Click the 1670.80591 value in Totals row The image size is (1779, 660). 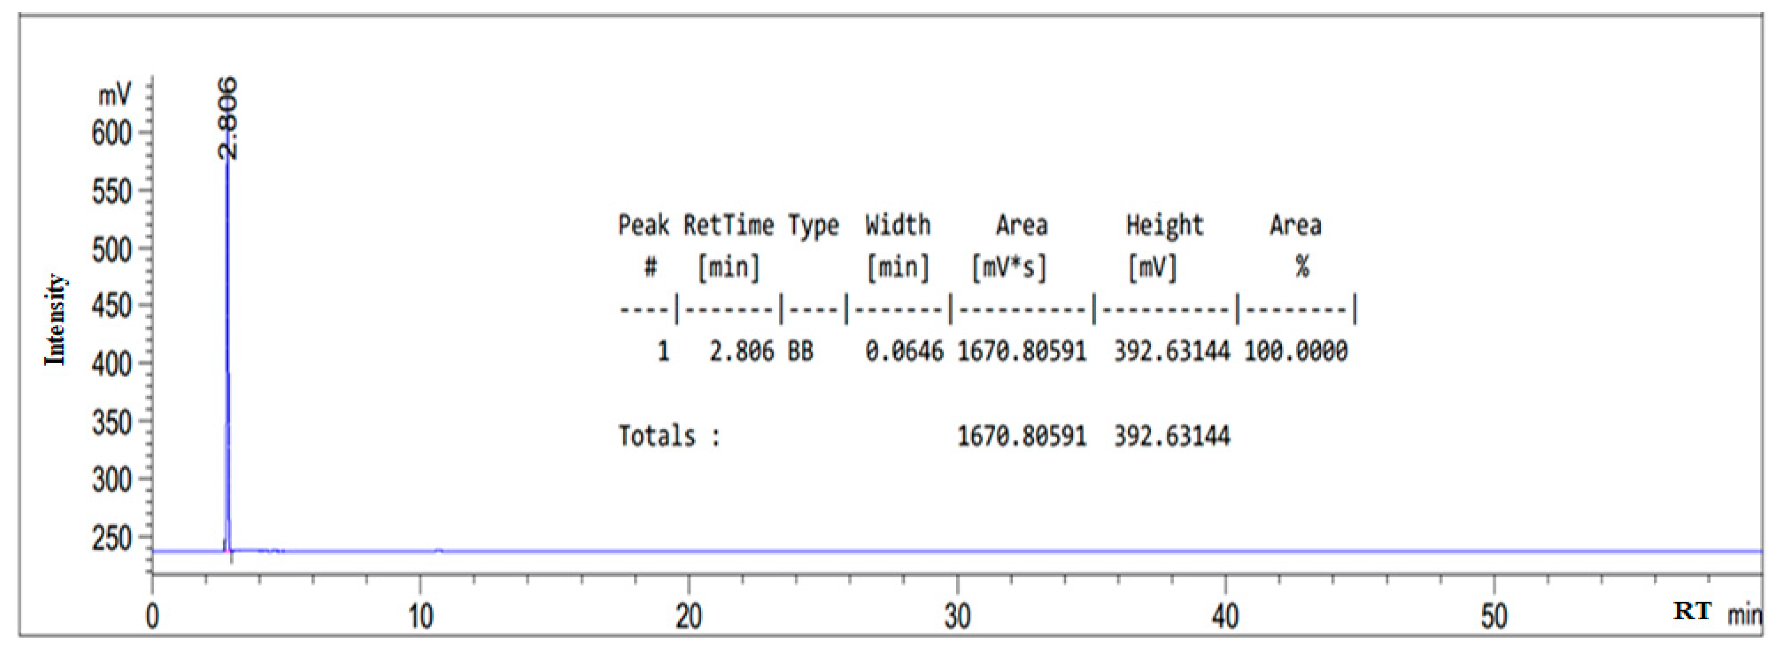coord(1021,437)
